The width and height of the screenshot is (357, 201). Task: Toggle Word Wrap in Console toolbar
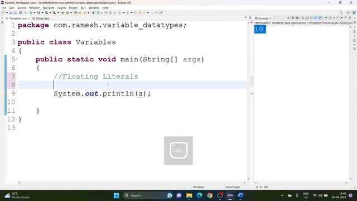[x=312, y=18]
